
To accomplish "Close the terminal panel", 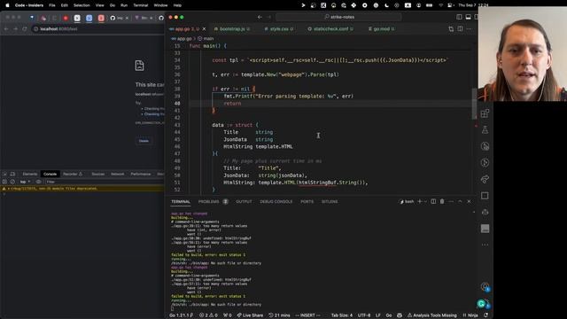I will [469, 201].
